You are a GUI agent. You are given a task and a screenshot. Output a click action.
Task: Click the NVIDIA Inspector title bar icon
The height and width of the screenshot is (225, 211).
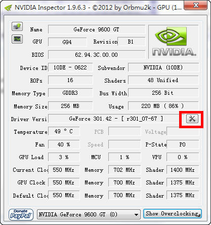pos(8,8)
